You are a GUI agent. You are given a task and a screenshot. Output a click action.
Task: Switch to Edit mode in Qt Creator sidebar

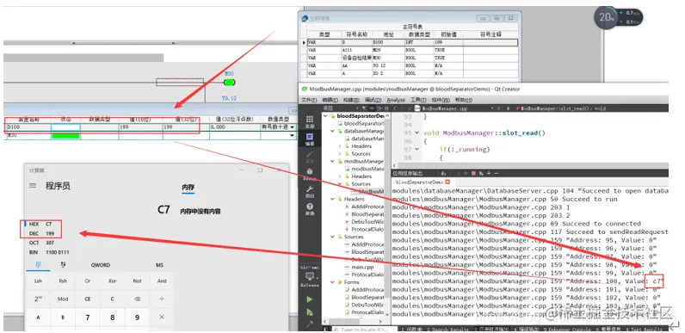click(310, 139)
